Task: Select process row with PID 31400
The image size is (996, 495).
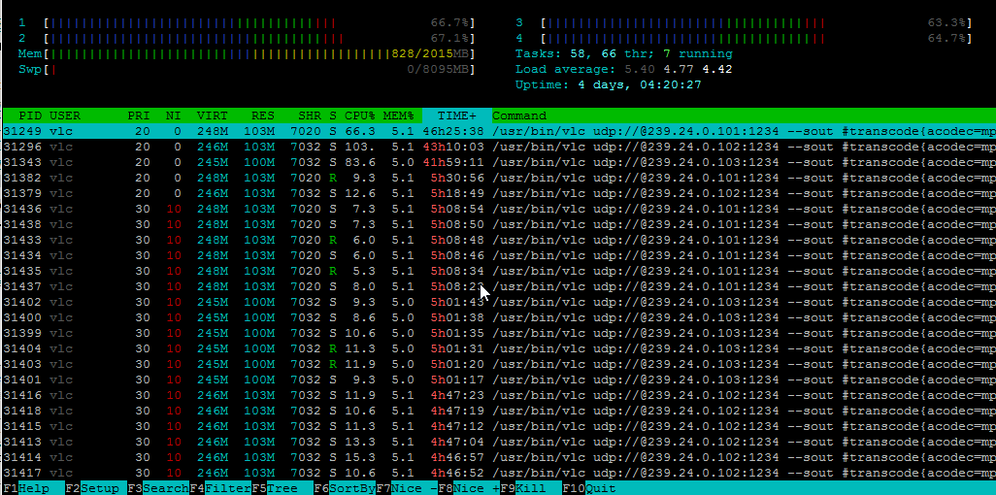Action: 499,317
